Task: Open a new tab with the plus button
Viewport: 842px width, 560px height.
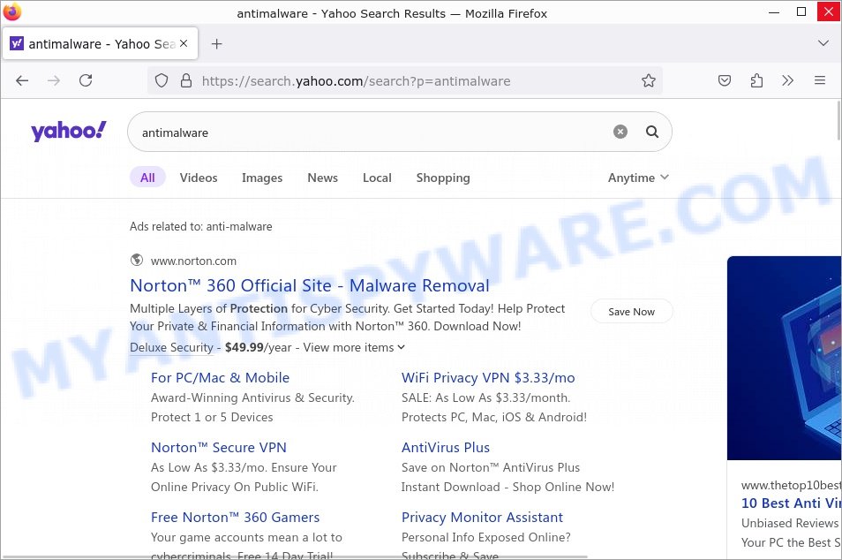Action: 216,44
